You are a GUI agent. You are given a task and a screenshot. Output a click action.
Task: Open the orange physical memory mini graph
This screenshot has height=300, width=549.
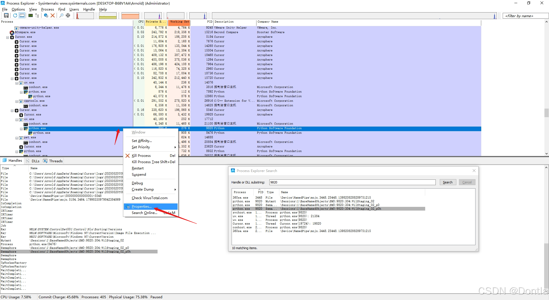pyautogui.click(x=130, y=16)
